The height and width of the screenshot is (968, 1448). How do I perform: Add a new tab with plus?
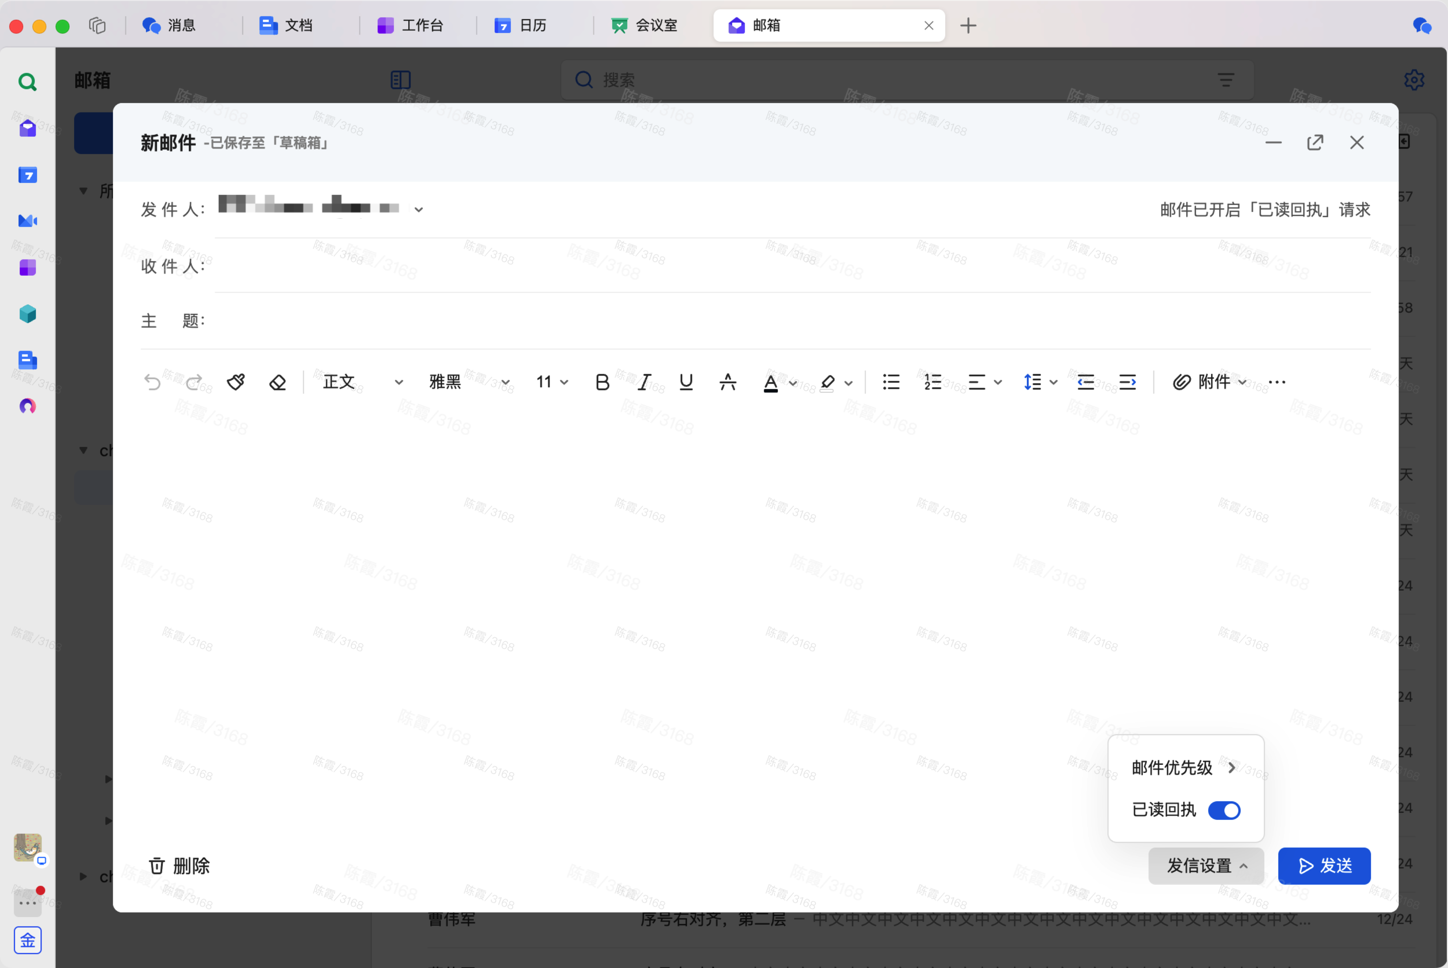click(x=968, y=25)
